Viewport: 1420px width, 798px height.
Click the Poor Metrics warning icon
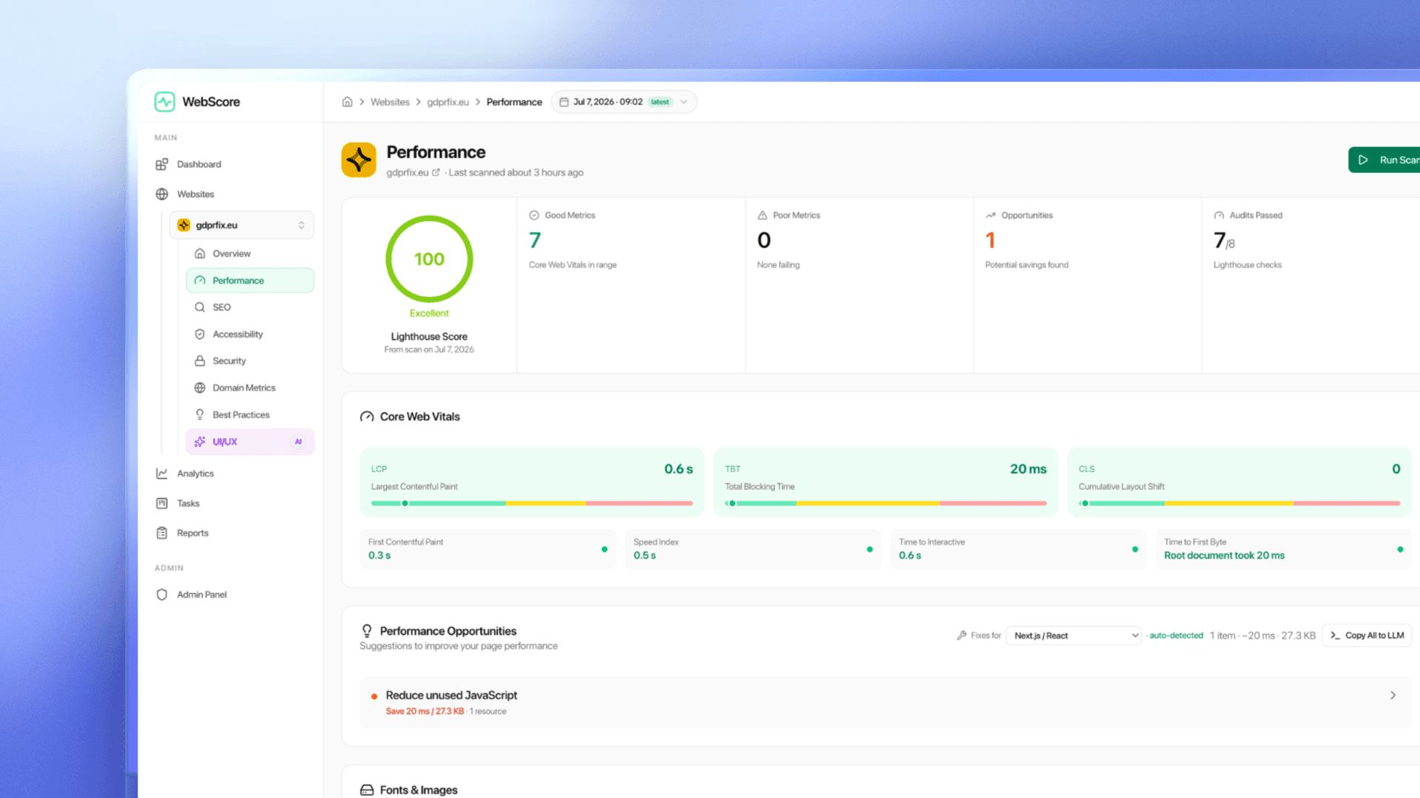click(763, 215)
